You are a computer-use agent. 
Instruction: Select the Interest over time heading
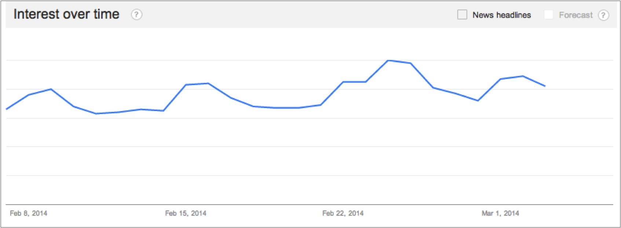66,14
